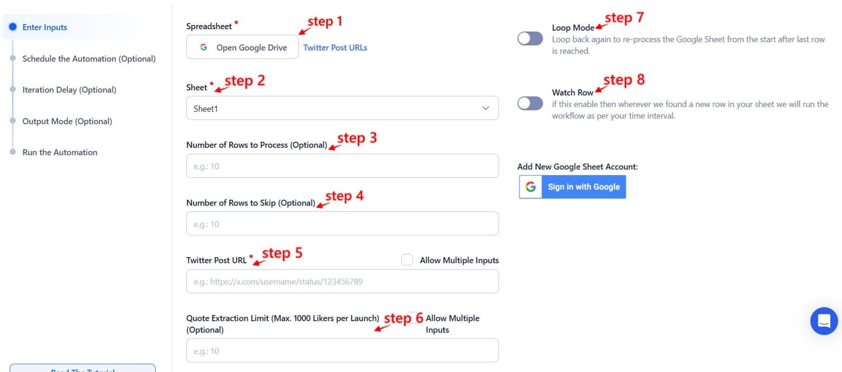The height and width of the screenshot is (372, 842).
Task: Click the Google G icon on Sign in button
Action: (x=530, y=187)
